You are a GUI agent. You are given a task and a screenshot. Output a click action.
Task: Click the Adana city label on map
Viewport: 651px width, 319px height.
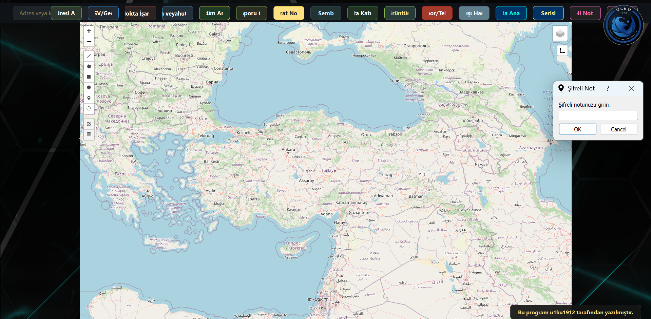point(326,214)
